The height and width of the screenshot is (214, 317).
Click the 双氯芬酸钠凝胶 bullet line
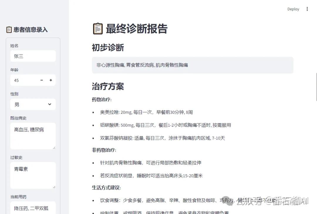click(x=162, y=138)
